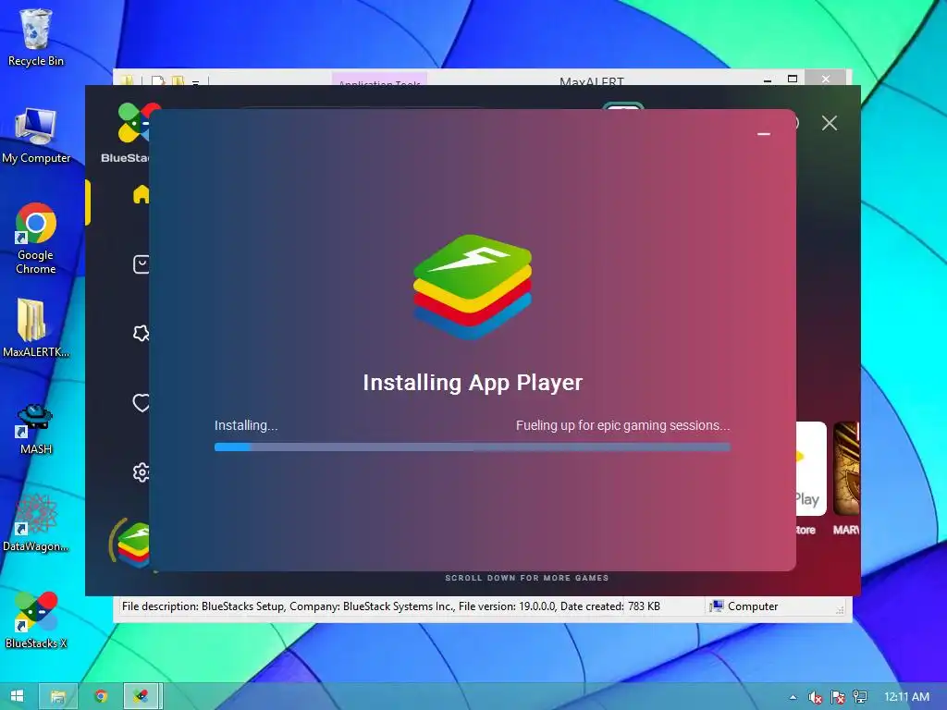This screenshot has width=947, height=710.
Task: Click 'SCROLL DOWN FOR MORE GAMES' text
Action: [526, 578]
